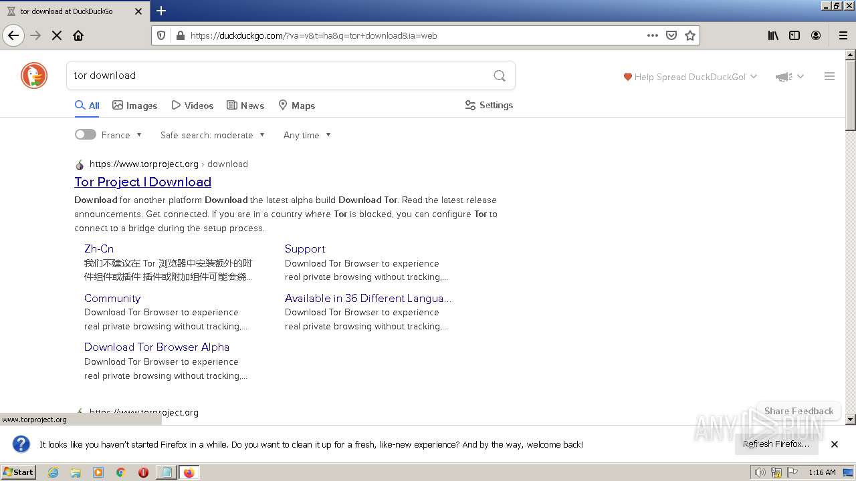
Task: Click the URL address bar
Action: 415,35
